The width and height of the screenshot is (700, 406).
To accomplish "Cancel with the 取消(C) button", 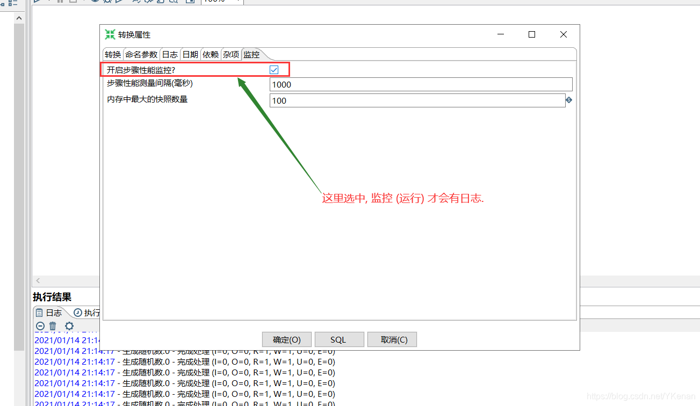I will [392, 339].
